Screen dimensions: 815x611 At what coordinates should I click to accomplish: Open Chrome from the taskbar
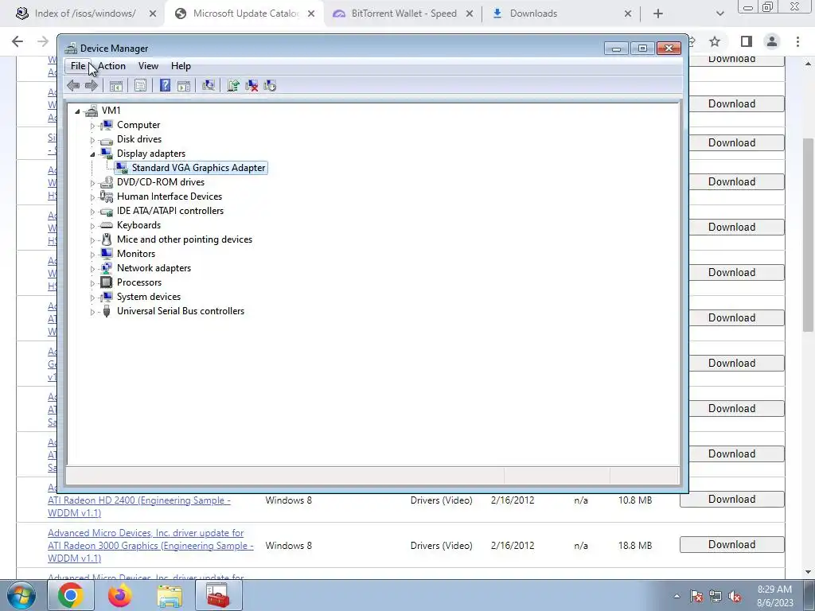pos(71,595)
